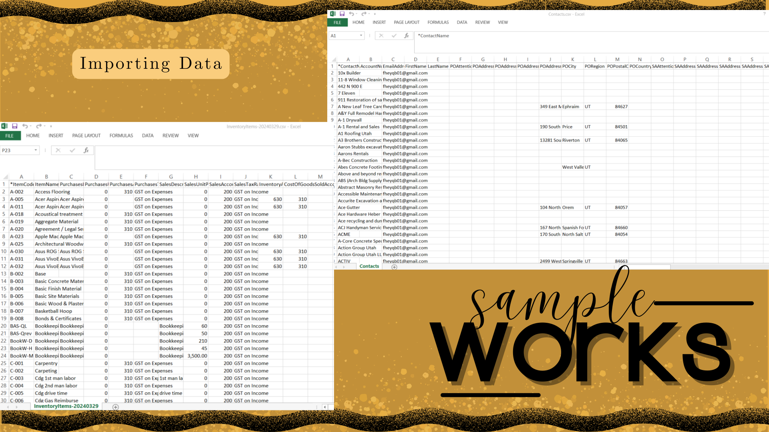Screen dimensions: 769x432
Task: Add new sheet next to Contacts tab
Action: [394, 267]
